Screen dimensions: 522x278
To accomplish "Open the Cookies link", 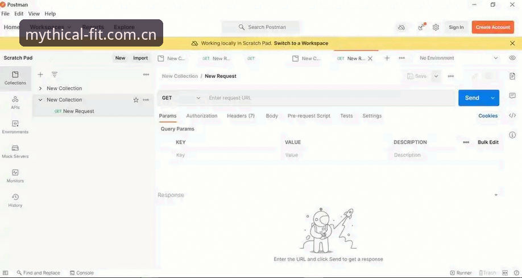I will [488, 116].
